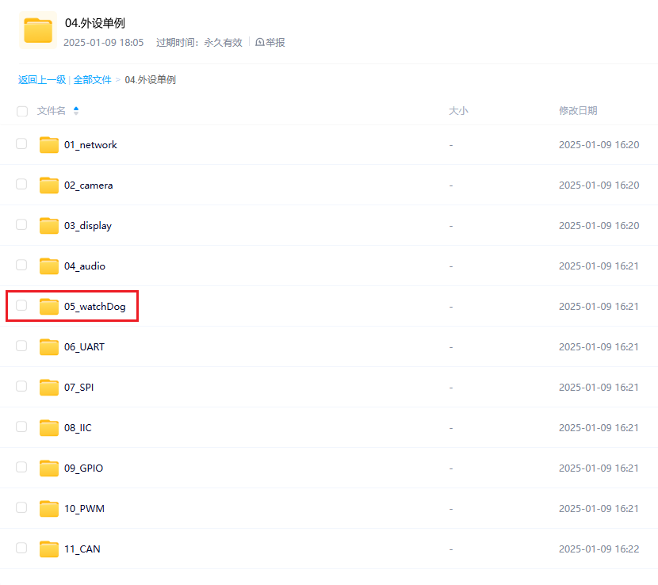Click the 02_camera folder icon

48,185
